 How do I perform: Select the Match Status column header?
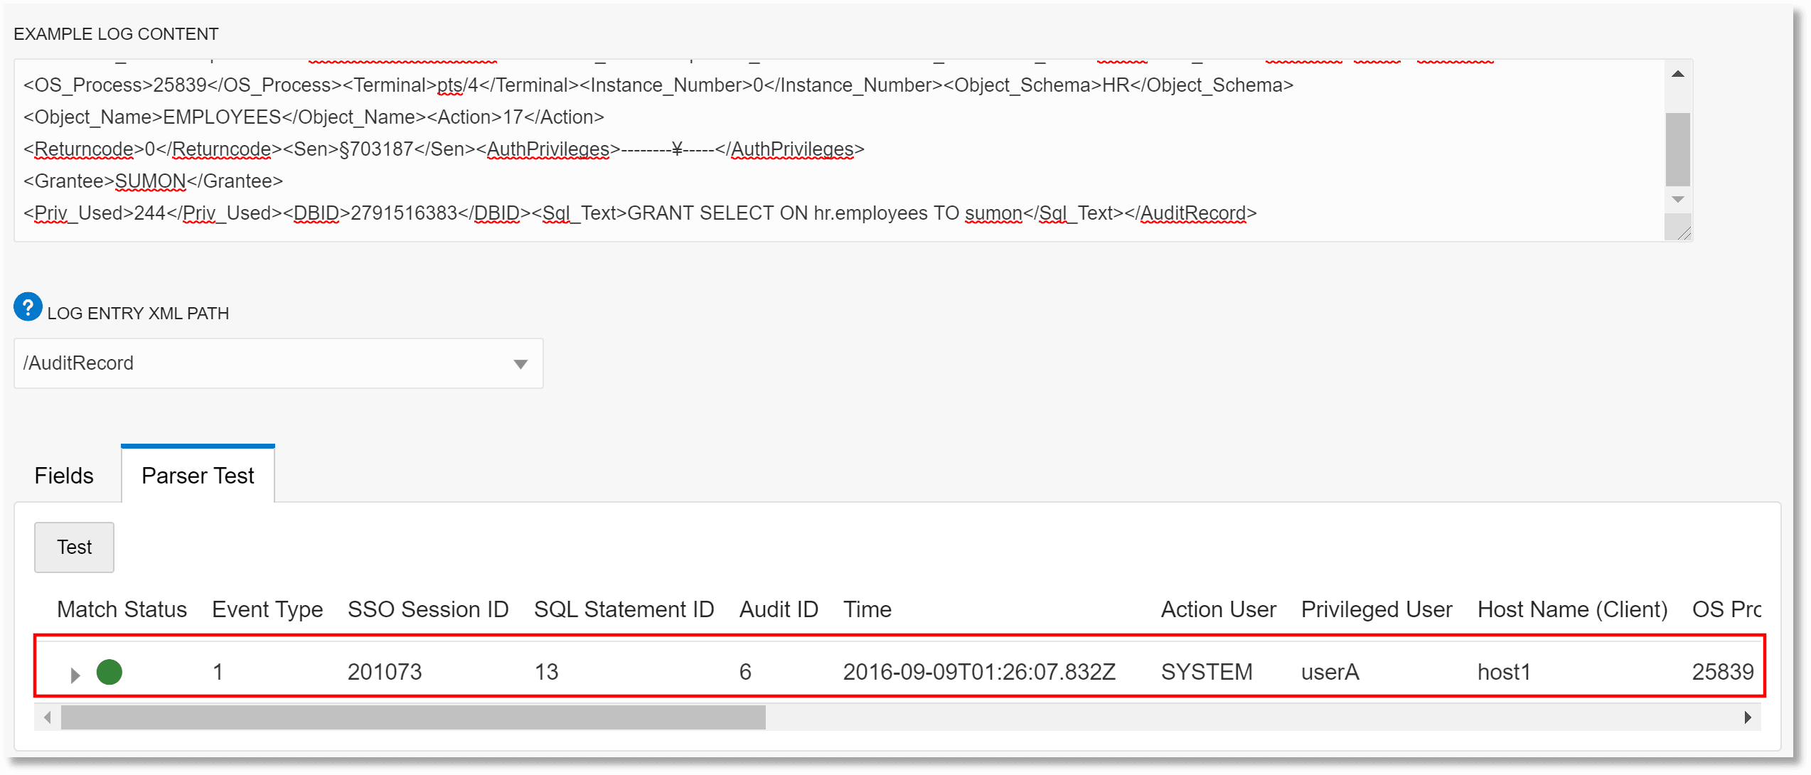click(x=121, y=609)
